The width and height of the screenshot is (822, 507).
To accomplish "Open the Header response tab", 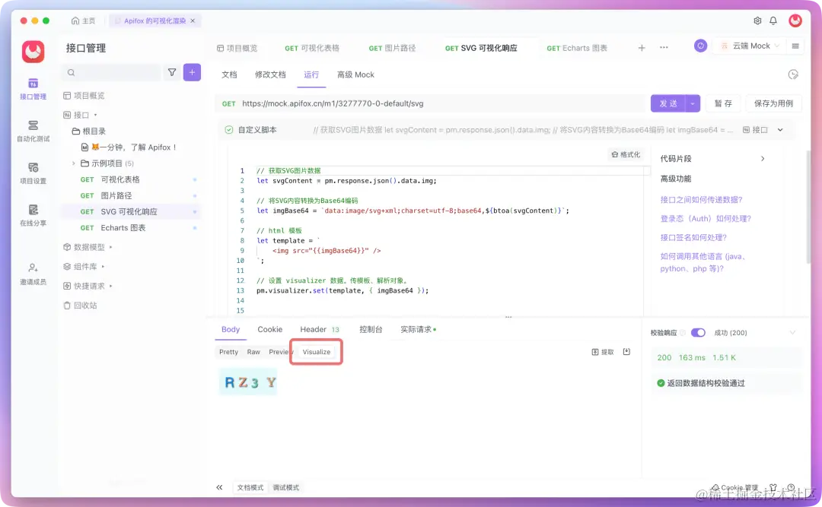I will pyautogui.click(x=319, y=329).
